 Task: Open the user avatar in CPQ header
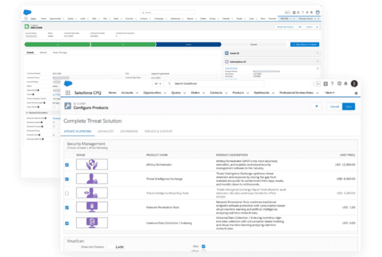click(x=354, y=84)
